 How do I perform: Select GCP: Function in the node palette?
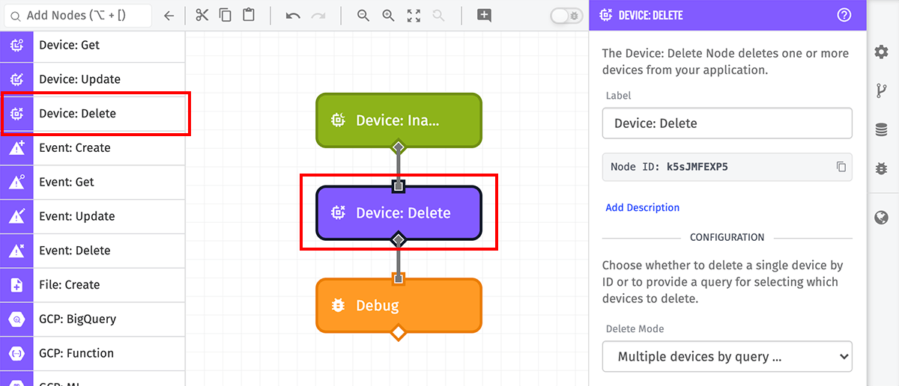point(93,353)
